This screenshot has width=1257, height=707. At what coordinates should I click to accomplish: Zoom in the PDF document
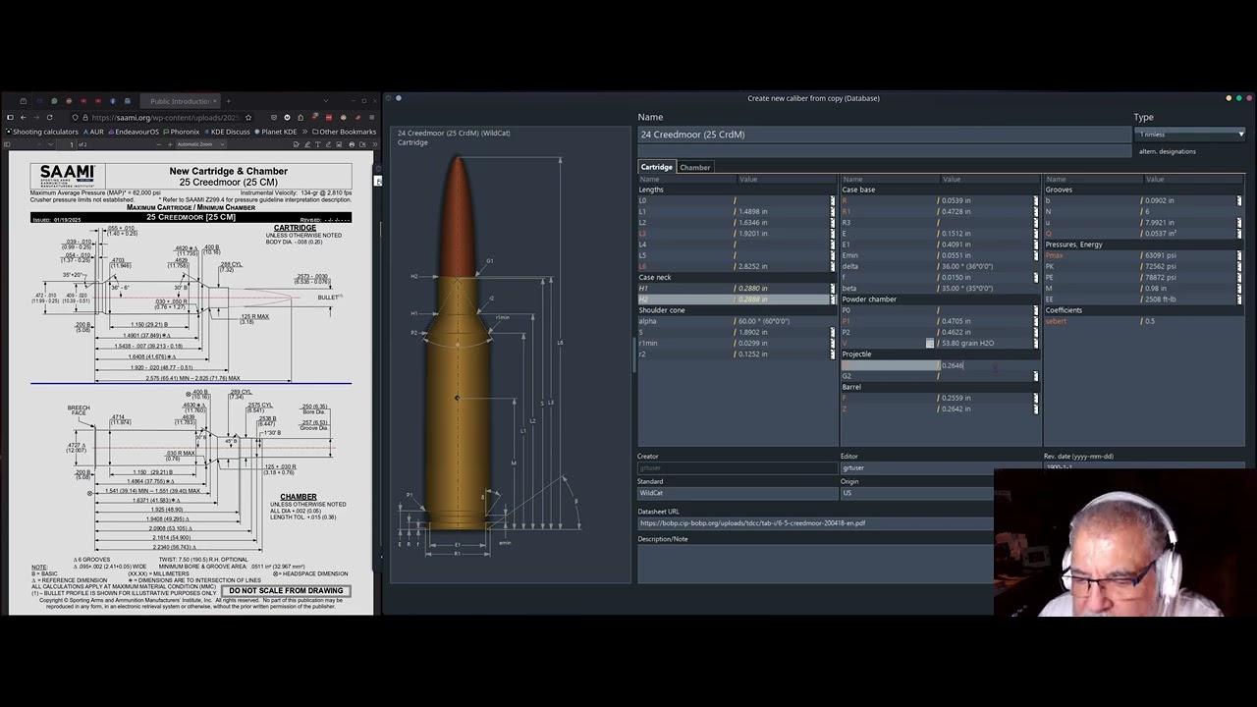[170, 144]
